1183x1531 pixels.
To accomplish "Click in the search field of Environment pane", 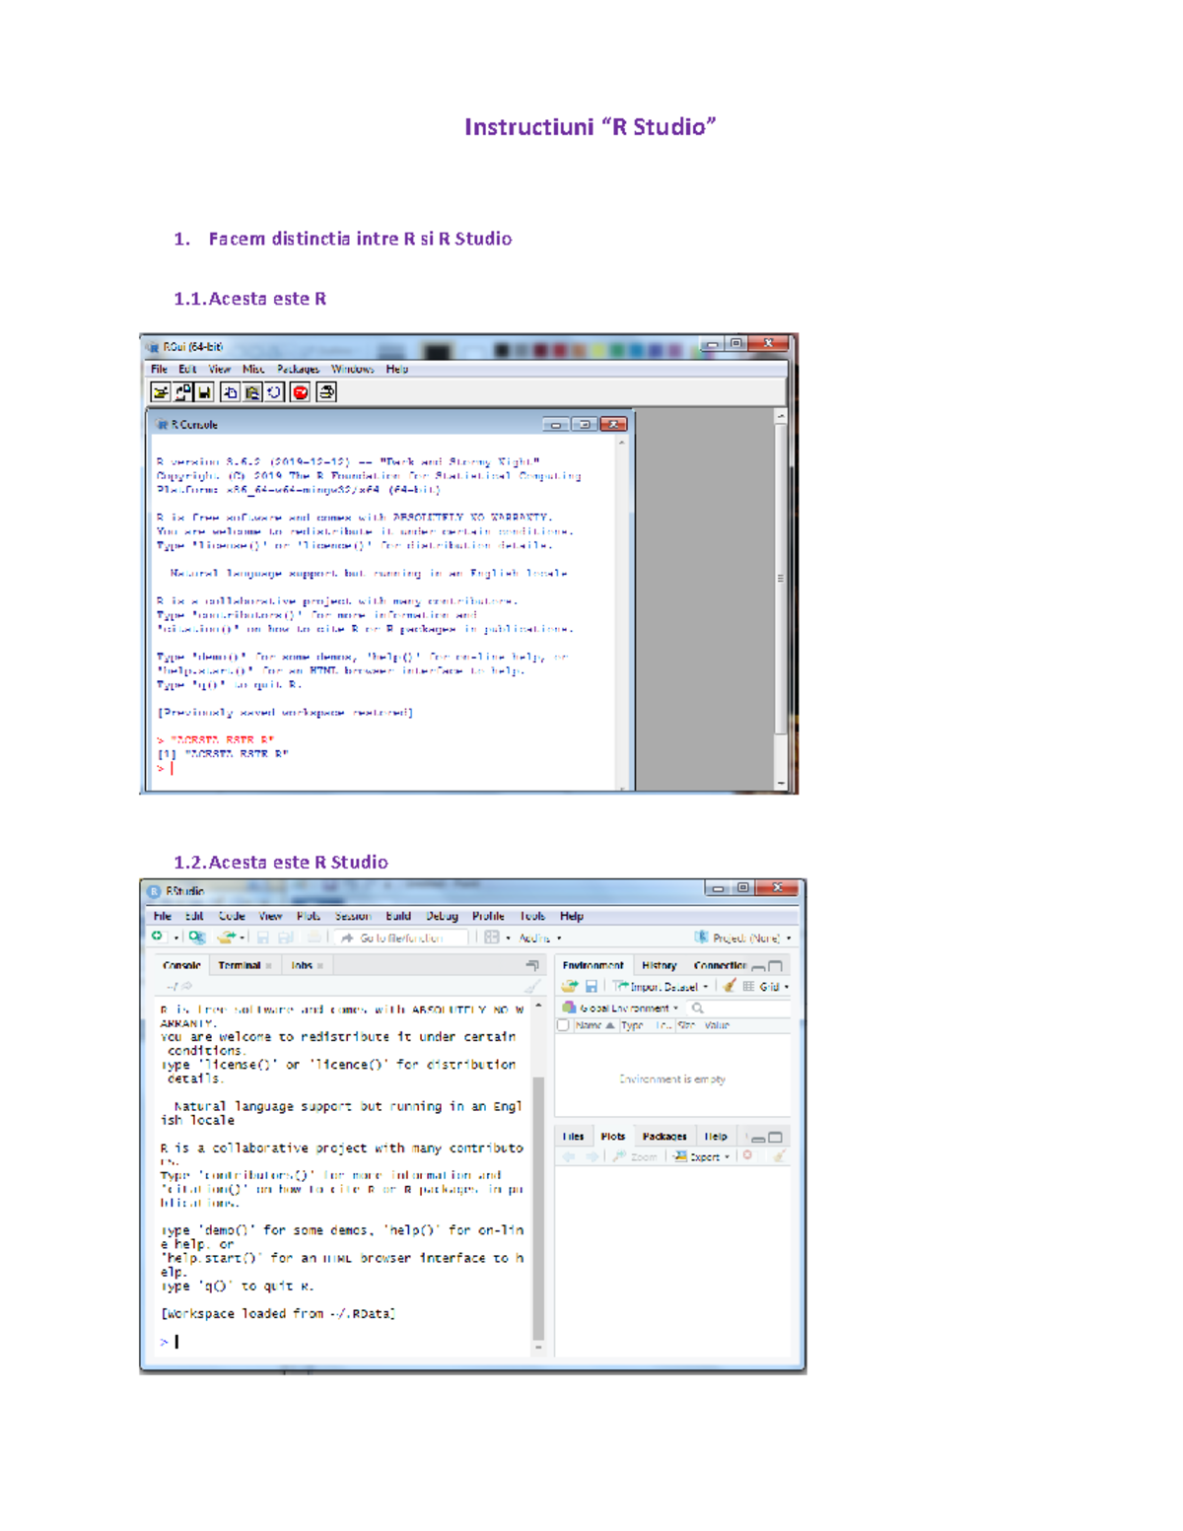I will coord(740,1008).
